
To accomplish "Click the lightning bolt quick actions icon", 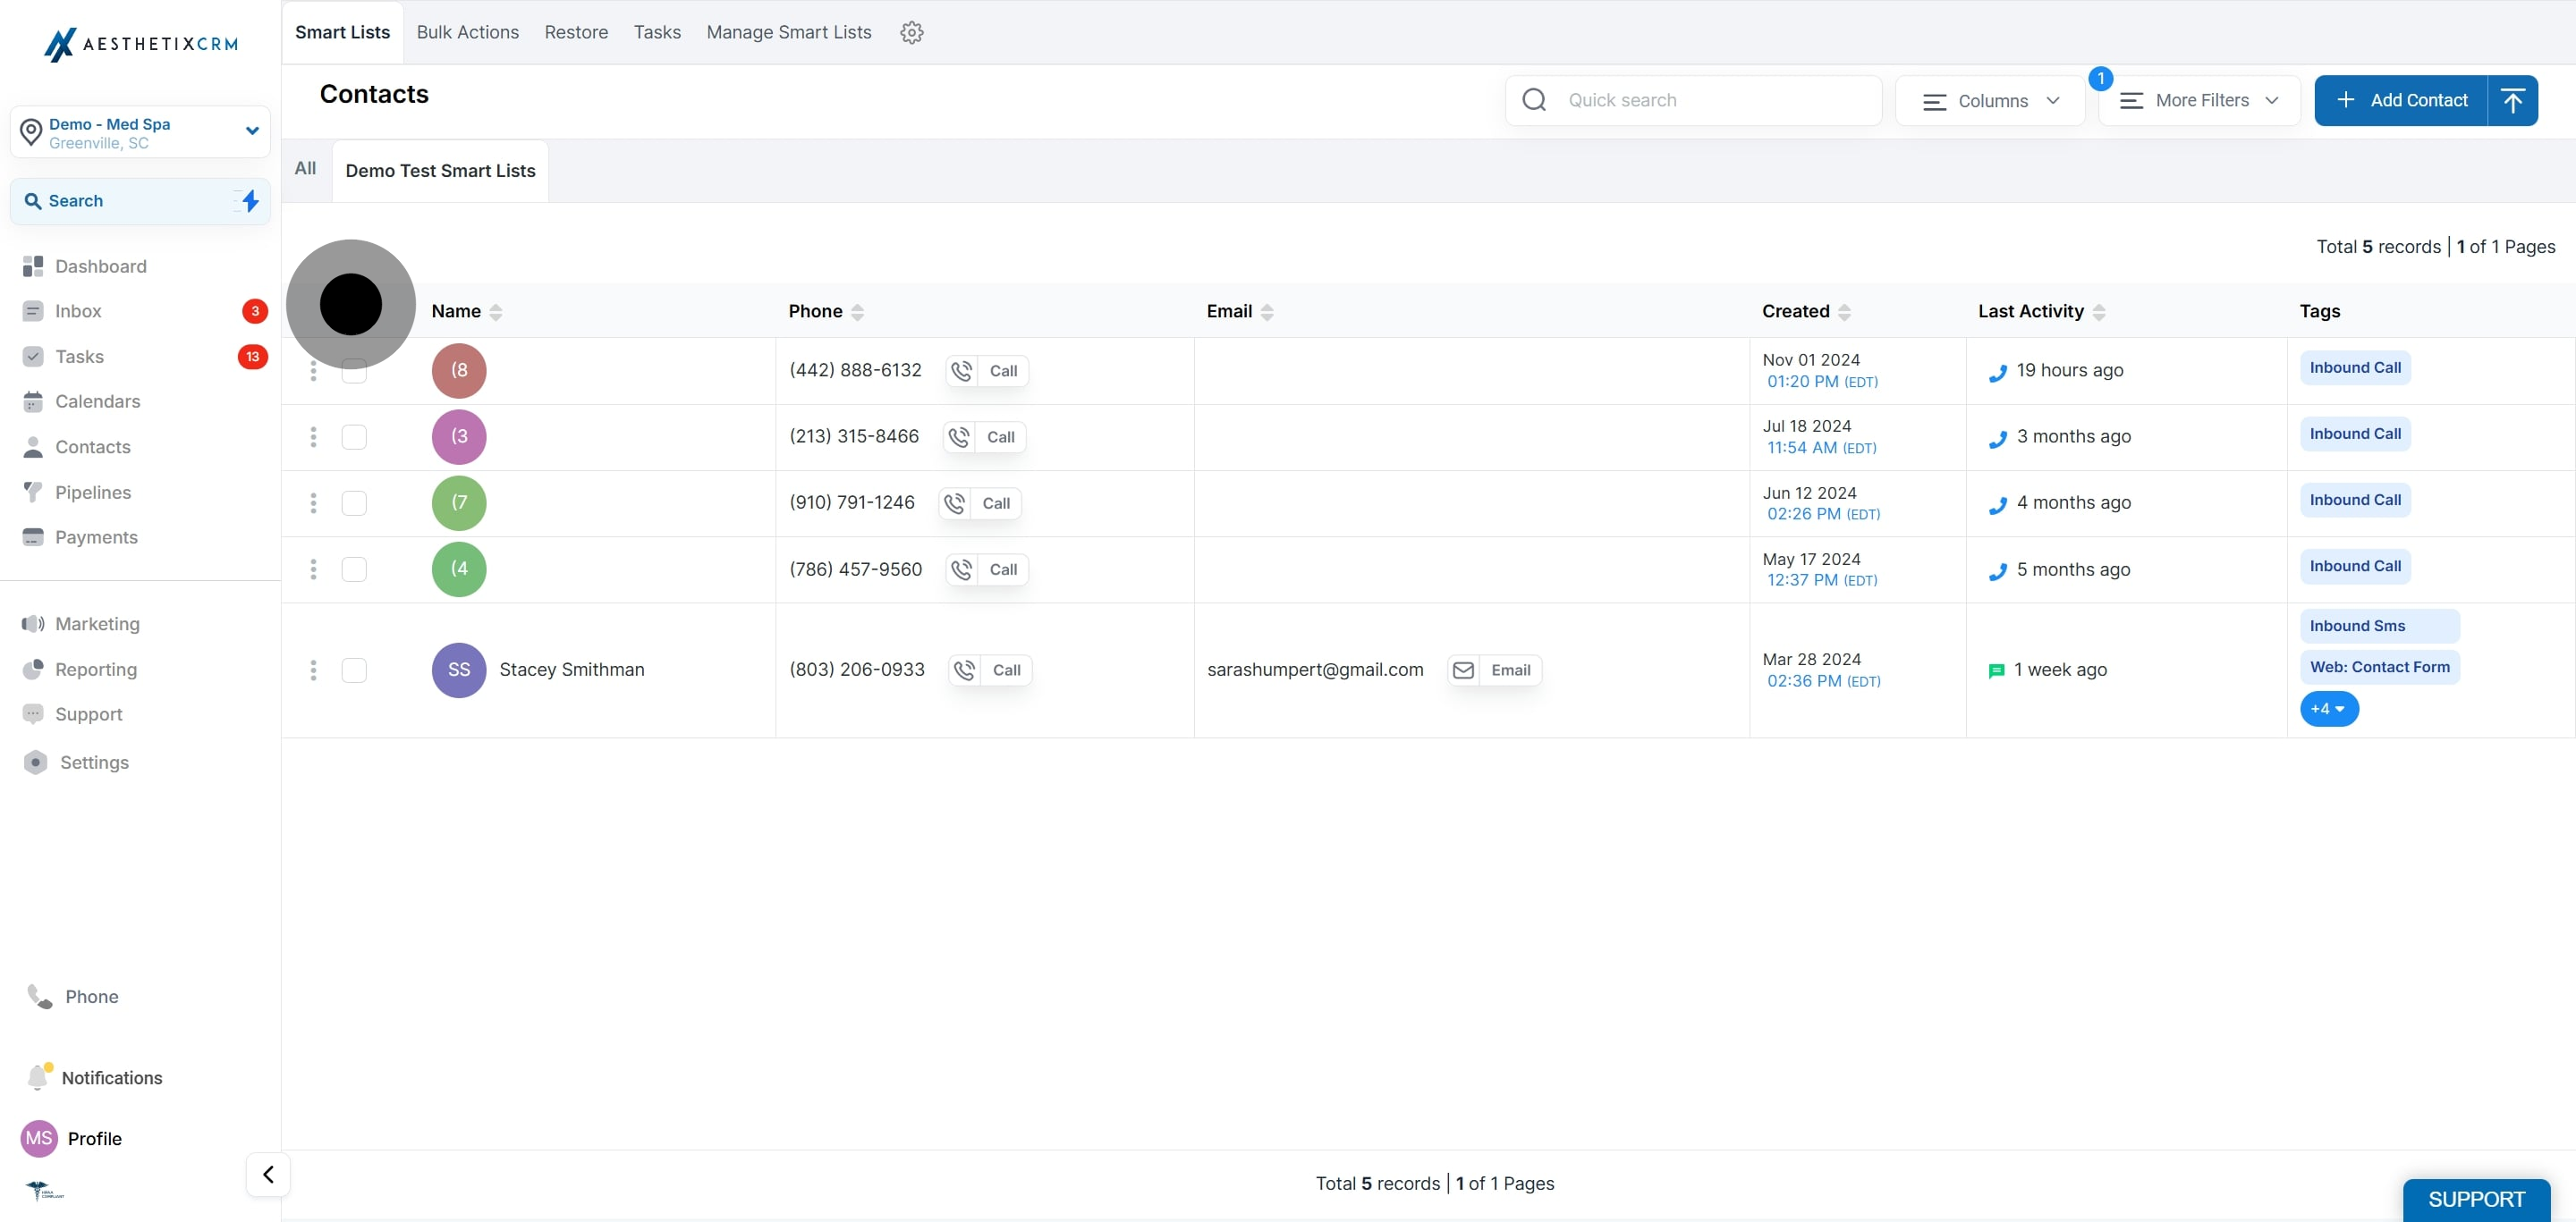I will pos(250,201).
